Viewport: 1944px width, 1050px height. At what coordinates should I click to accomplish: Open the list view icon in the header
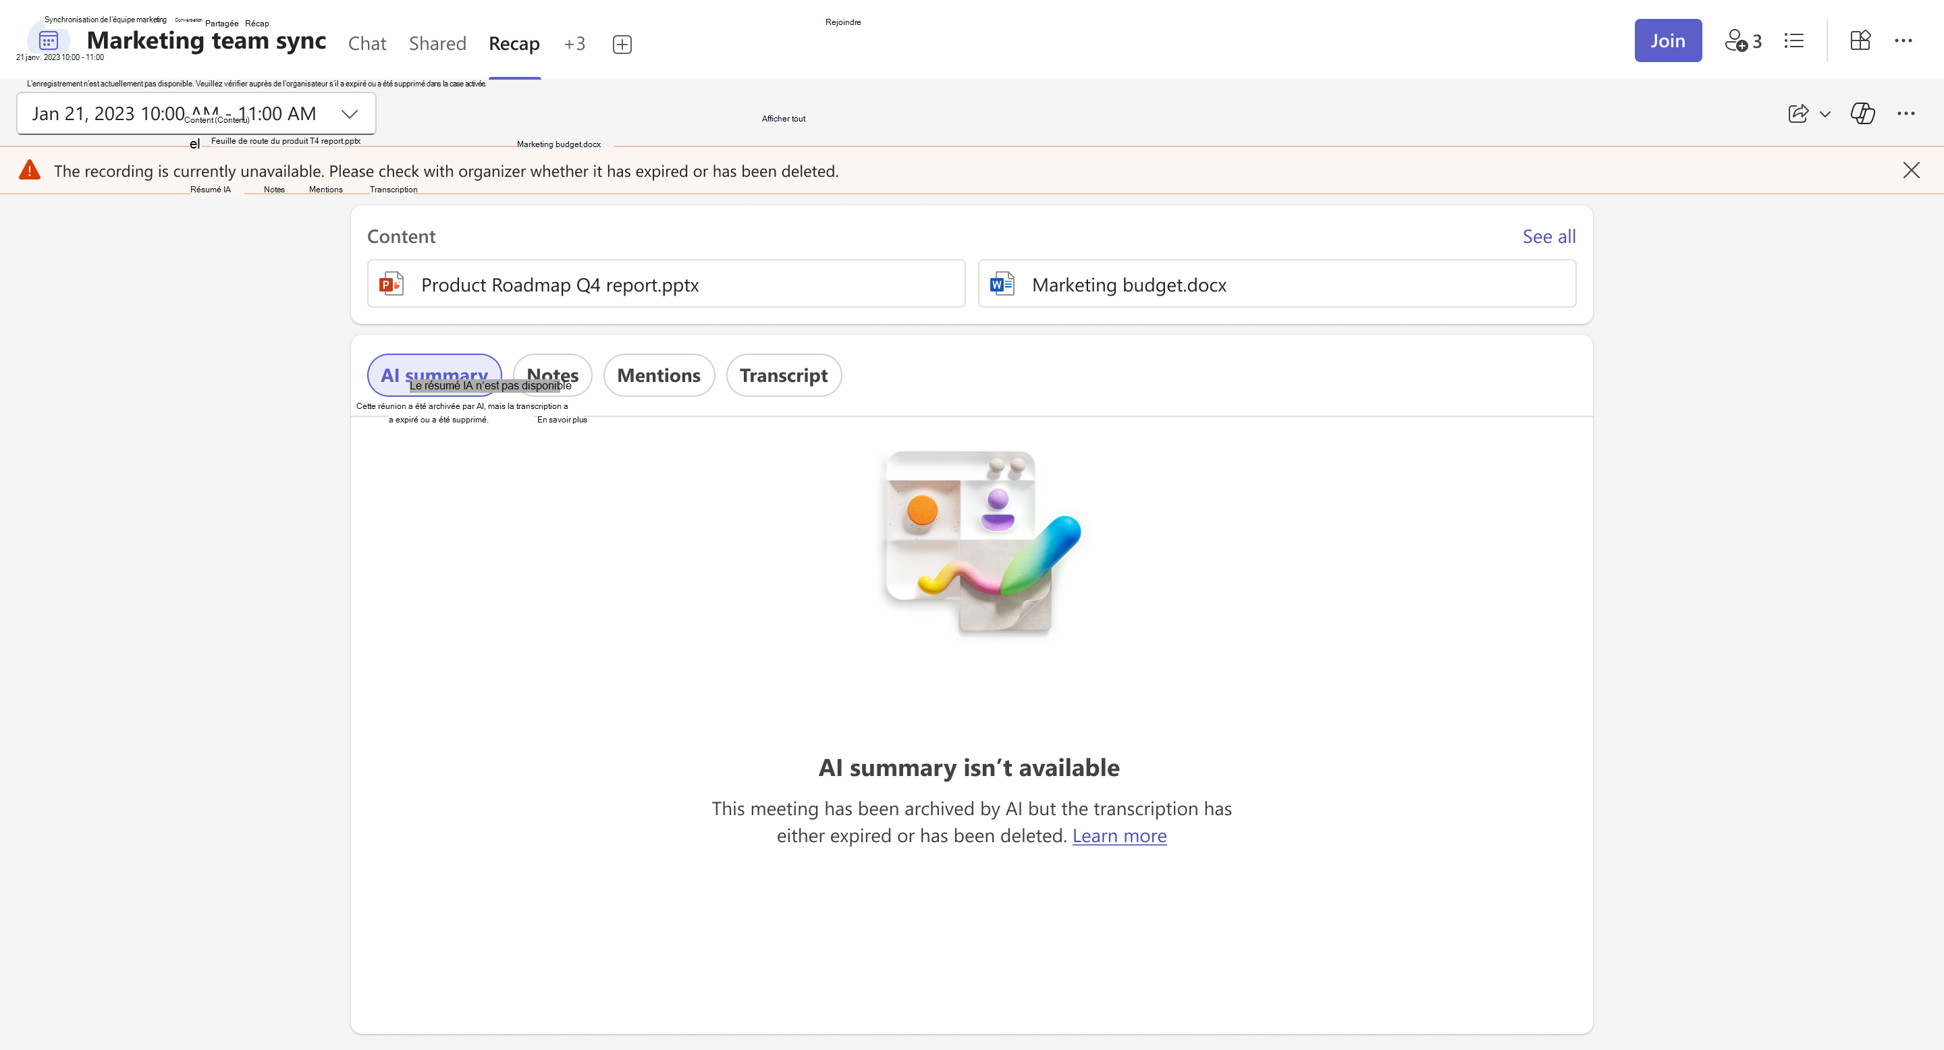pyautogui.click(x=1794, y=40)
